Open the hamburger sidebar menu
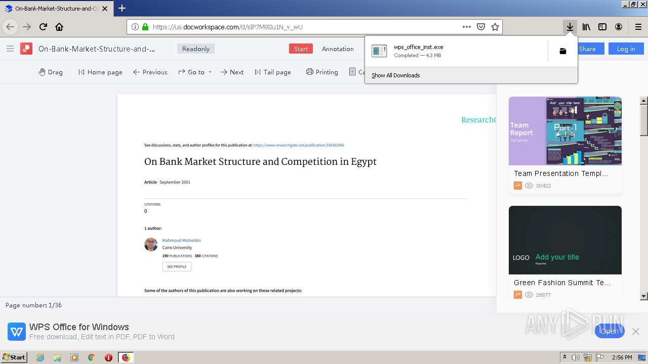 tap(10, 49)
